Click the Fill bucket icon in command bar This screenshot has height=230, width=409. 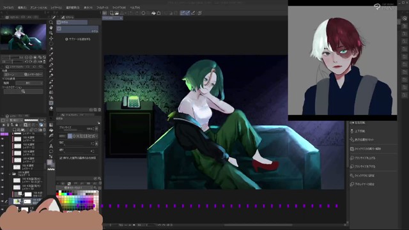pyautogui.click(x=153, y=13)
